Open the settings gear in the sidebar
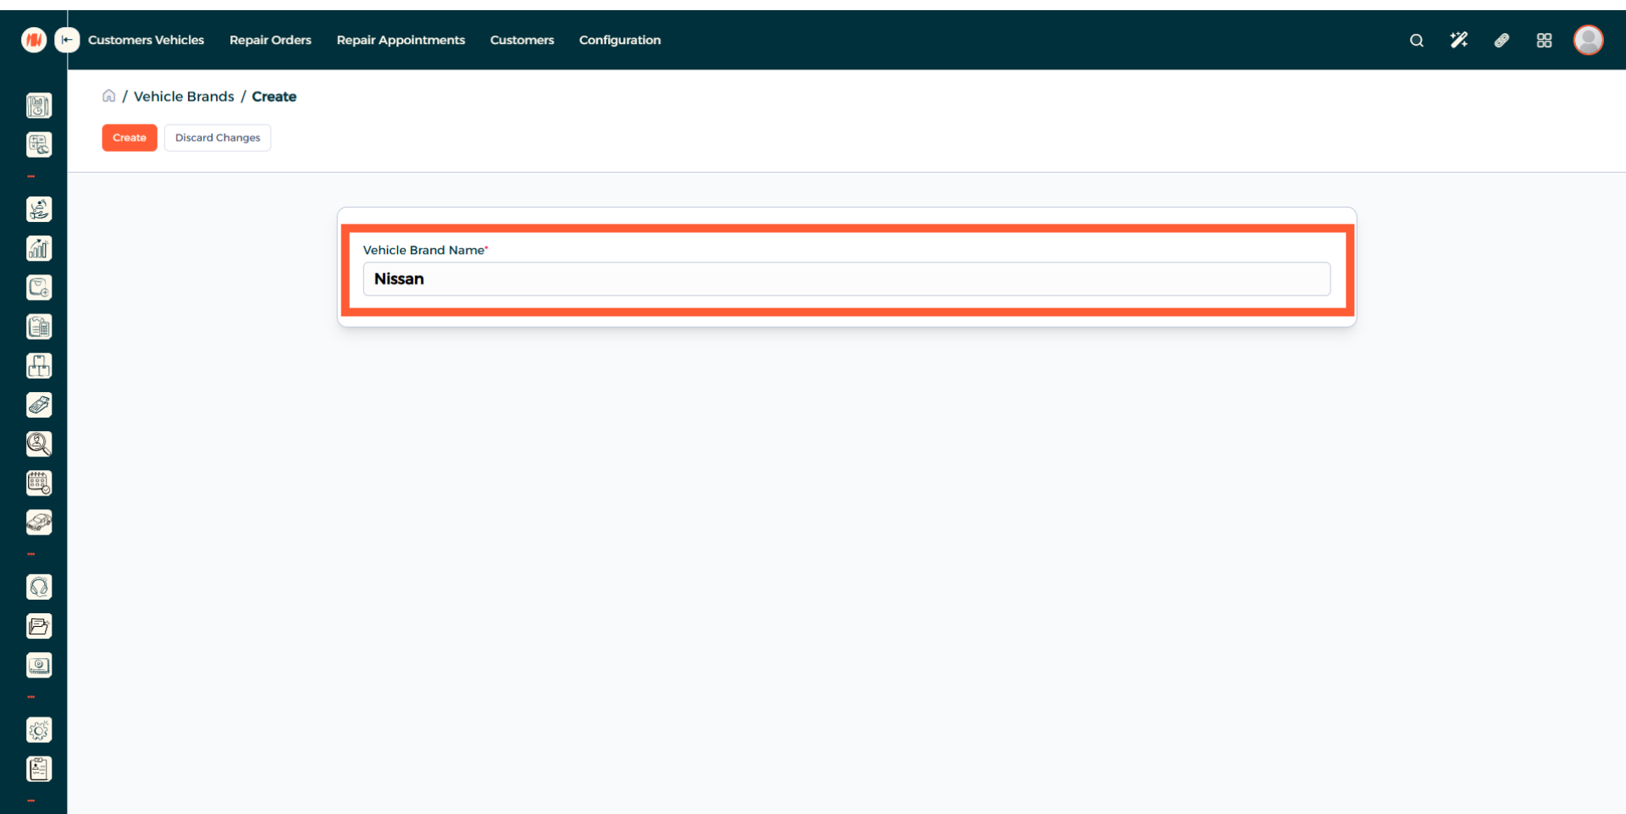This screenshot has height=814, width=1626. 39,730
